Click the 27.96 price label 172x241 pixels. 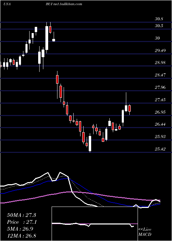(160, 87)
